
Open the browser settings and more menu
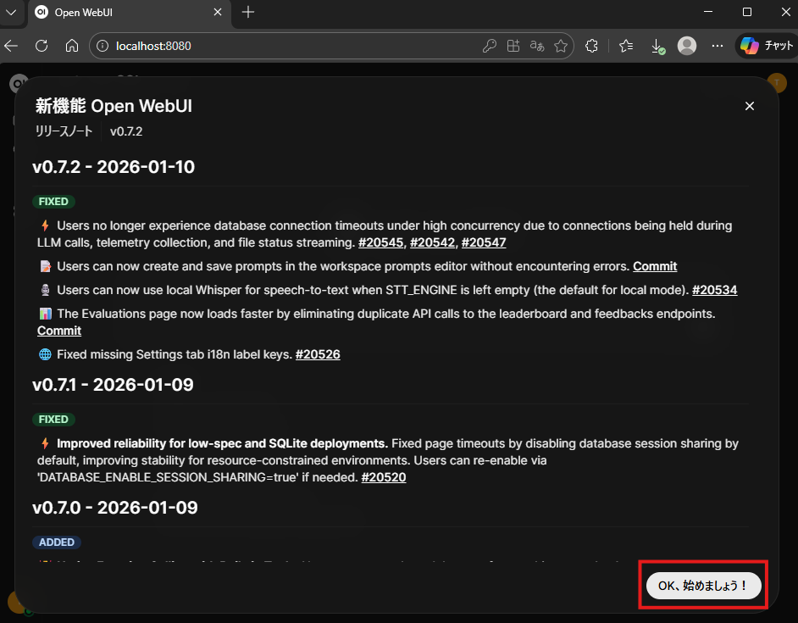(x=718, y=46)
